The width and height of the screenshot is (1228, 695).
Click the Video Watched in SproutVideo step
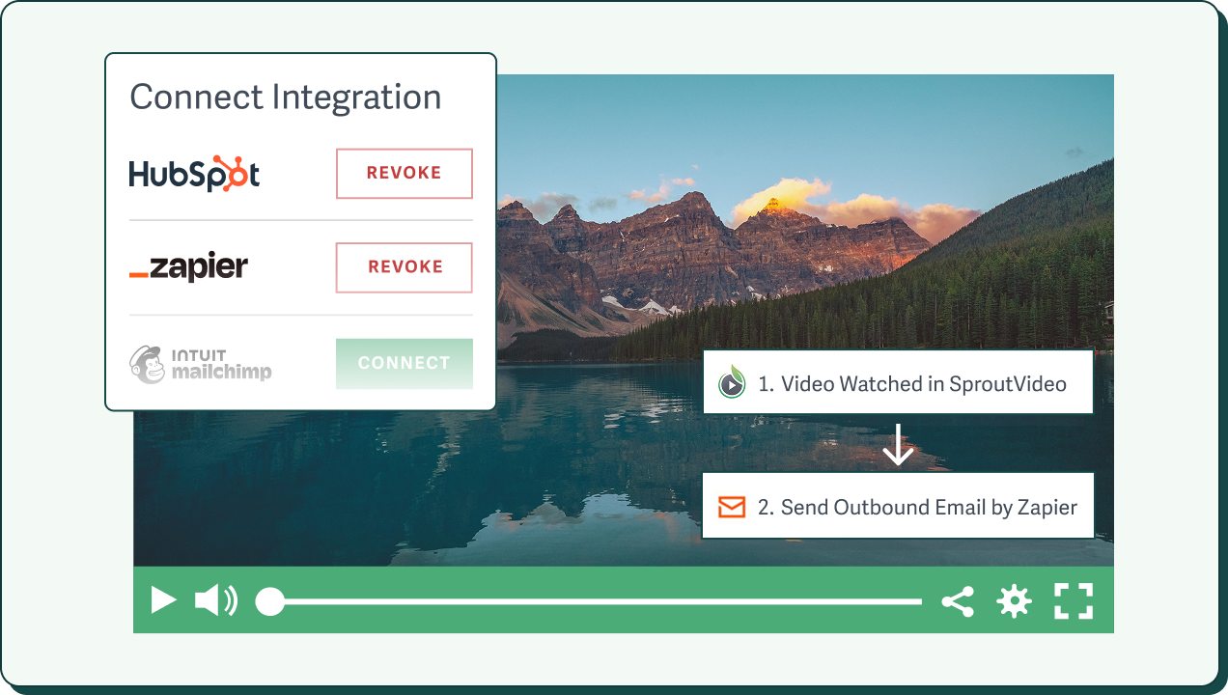(898, 382)
